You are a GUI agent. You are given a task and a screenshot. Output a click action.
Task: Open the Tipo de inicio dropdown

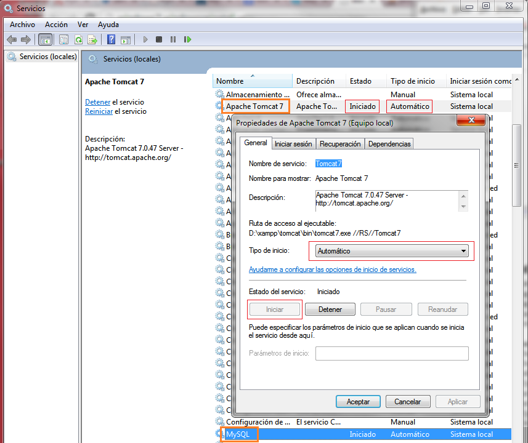[x=392, y=251]
